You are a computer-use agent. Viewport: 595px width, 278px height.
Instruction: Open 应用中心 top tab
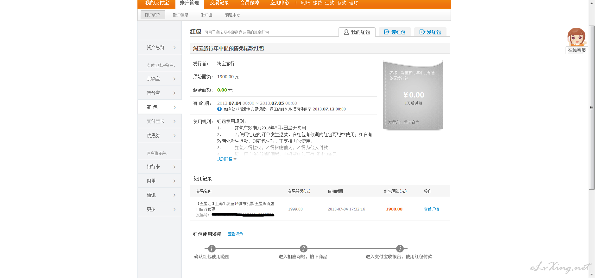[280, 3]
